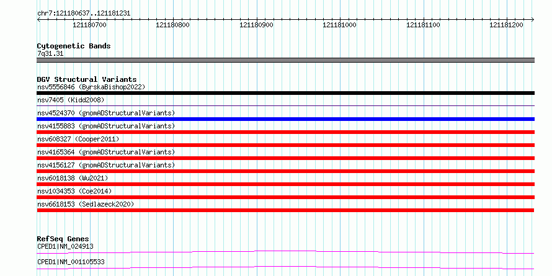This screenshot has width=552, height=276.
Task: Click the black nsv5556846 variant bar
Action: pyautogui.click(x=285, y=93)
